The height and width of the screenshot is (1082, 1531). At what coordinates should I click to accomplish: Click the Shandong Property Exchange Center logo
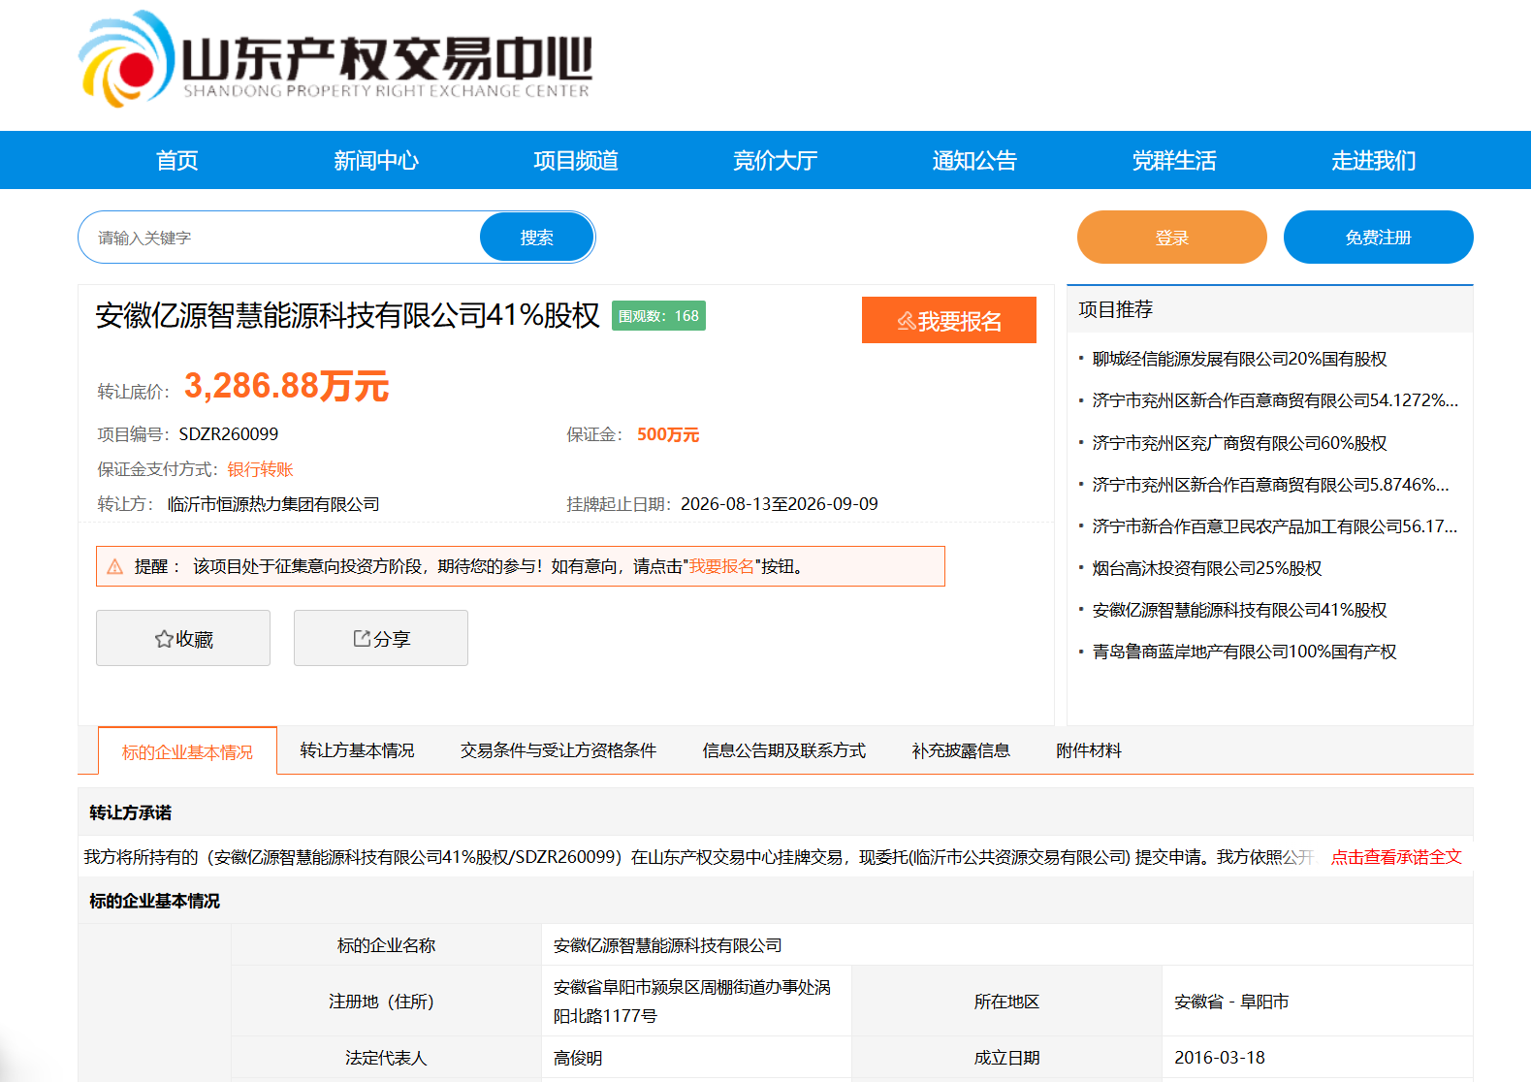point(335,59)
